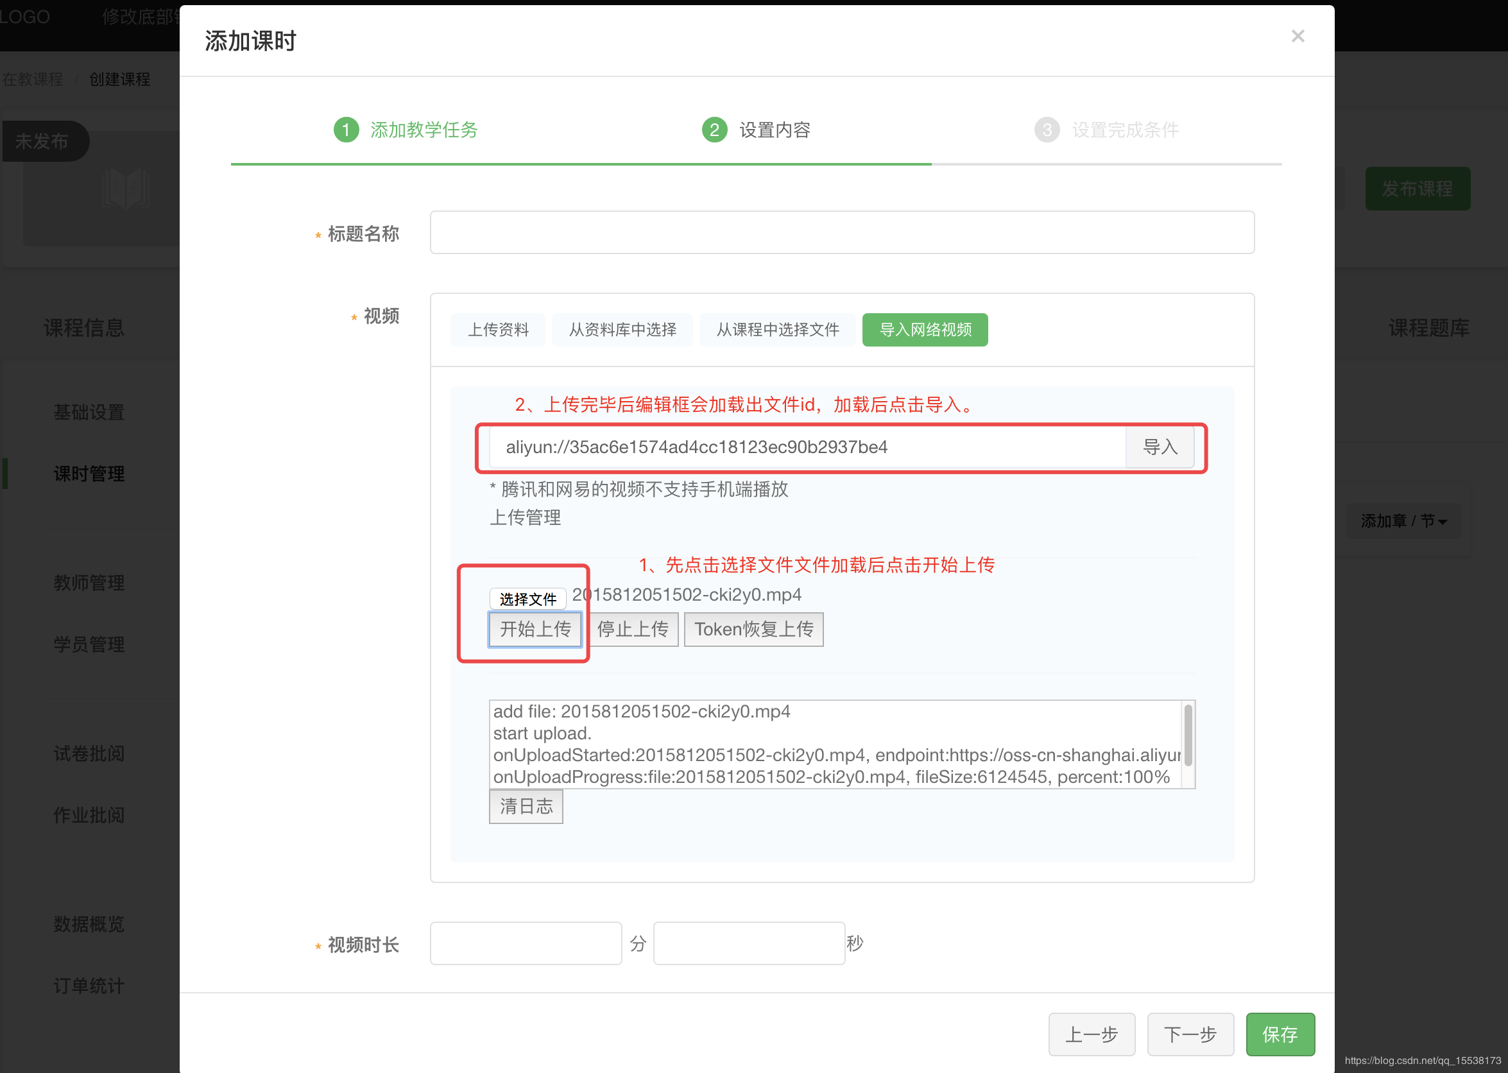Viewport: 1508px width, 1073px height.
Task: Save the lesson with 保存
Action: [1280, 1034]
